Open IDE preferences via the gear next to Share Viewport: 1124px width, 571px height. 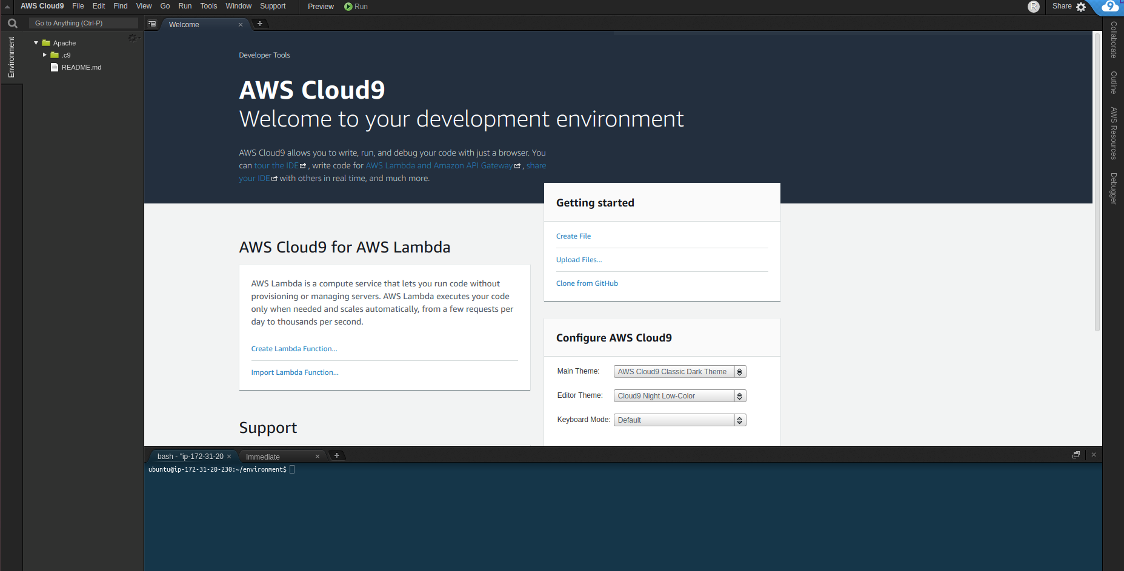click(x=1082, y=6)
